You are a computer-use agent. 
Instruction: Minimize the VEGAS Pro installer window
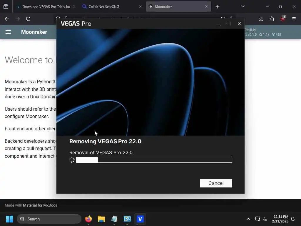point(218,24)
